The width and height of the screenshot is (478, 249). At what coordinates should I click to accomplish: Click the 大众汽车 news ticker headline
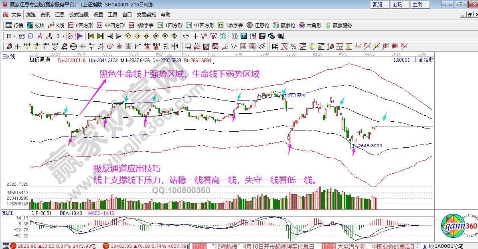click(381, 246)
